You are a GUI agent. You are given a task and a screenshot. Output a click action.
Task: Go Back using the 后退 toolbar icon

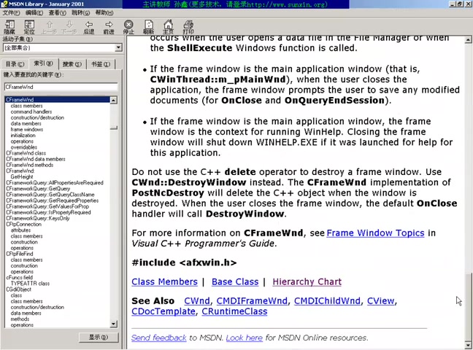pos(89,27)
